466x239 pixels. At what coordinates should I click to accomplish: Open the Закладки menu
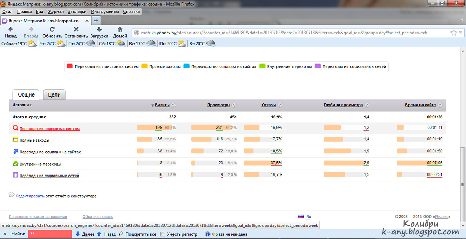pyautogui.click(x=77, y=12)
